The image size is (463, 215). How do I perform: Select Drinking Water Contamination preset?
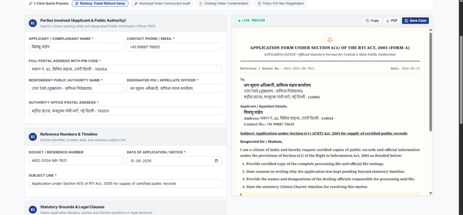click(223, 3)
